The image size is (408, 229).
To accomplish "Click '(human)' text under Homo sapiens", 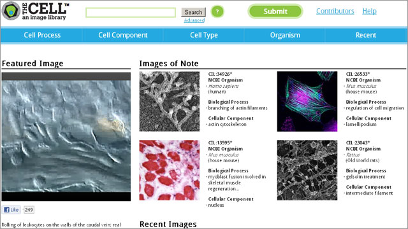I will pyautogui.click(x=217, y=92).
